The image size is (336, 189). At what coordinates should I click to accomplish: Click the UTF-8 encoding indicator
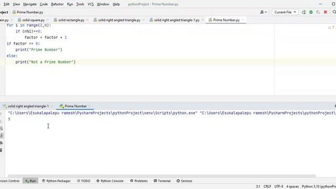coord(279,186)
